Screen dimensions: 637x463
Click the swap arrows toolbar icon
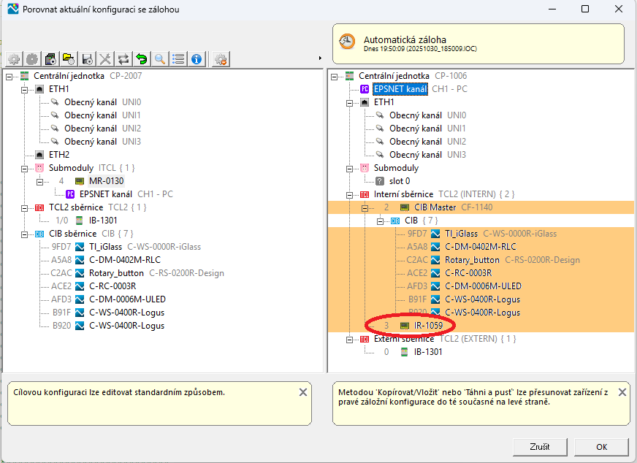click(123, 59)
